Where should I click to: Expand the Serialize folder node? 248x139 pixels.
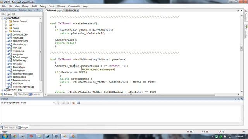(x=6, y=31)
